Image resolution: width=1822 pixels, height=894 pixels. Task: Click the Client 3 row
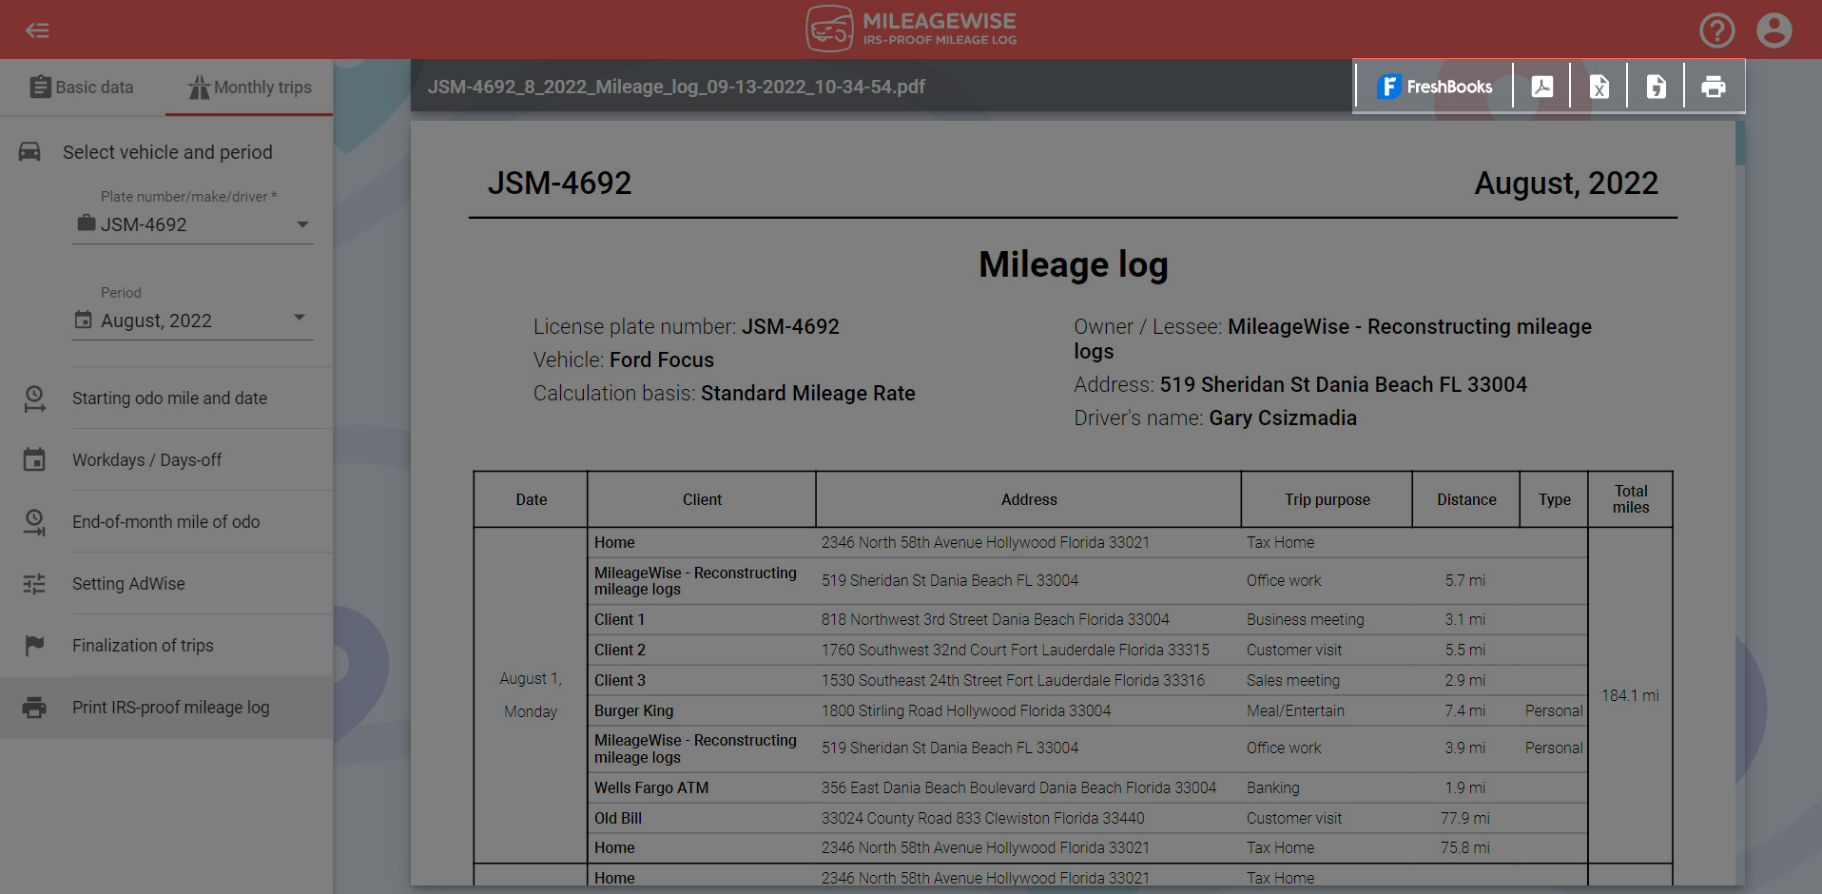1087,680
